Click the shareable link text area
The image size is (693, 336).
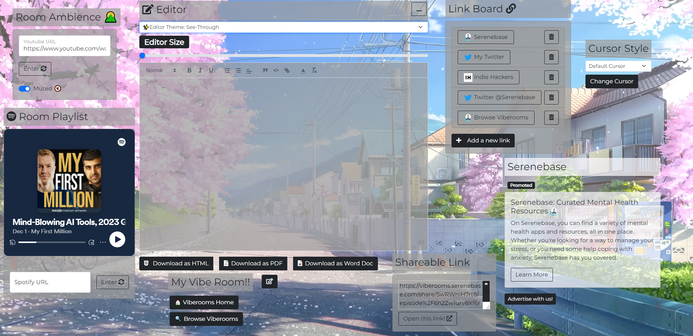point(440,295)
